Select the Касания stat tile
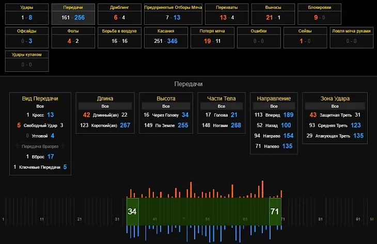 (x=165, y=36)
